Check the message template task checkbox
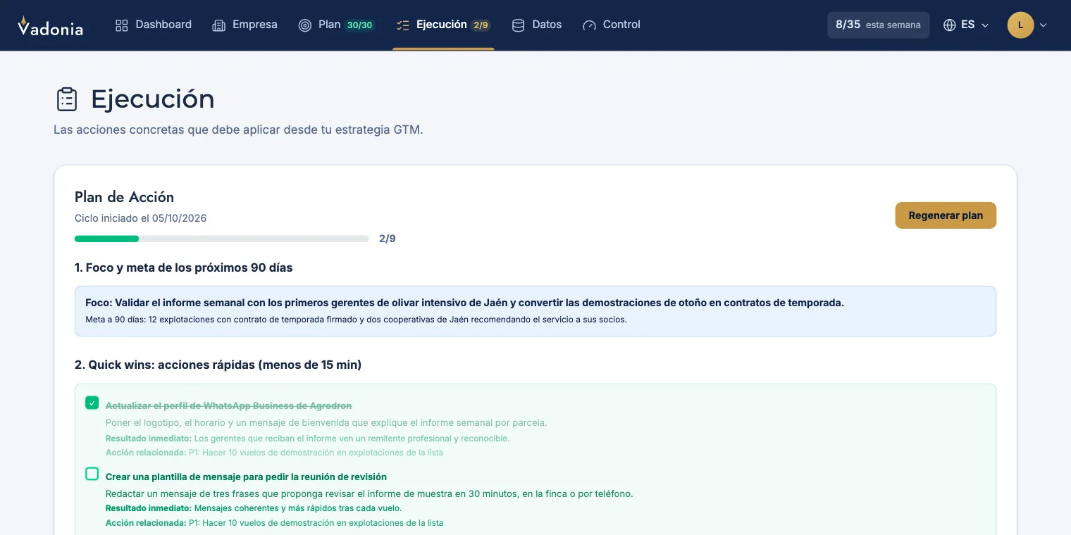This screenshot has height=535, width=1071. pyautogui.click(x=92, y=474)
